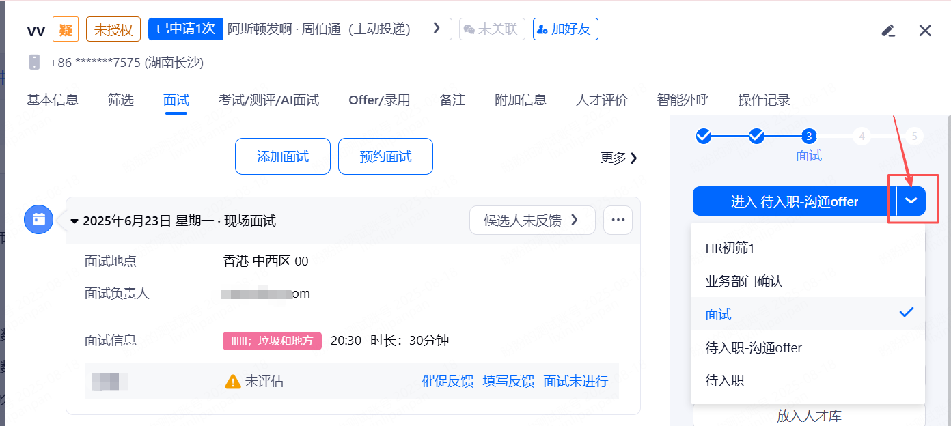Expand the 候选人未反馈 status
951x426 pixels.
(x=532, y=220)
